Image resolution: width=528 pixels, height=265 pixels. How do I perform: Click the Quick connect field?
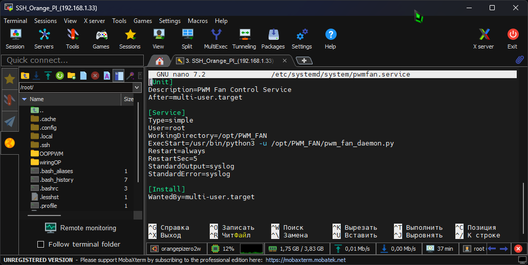coord(73,60)
